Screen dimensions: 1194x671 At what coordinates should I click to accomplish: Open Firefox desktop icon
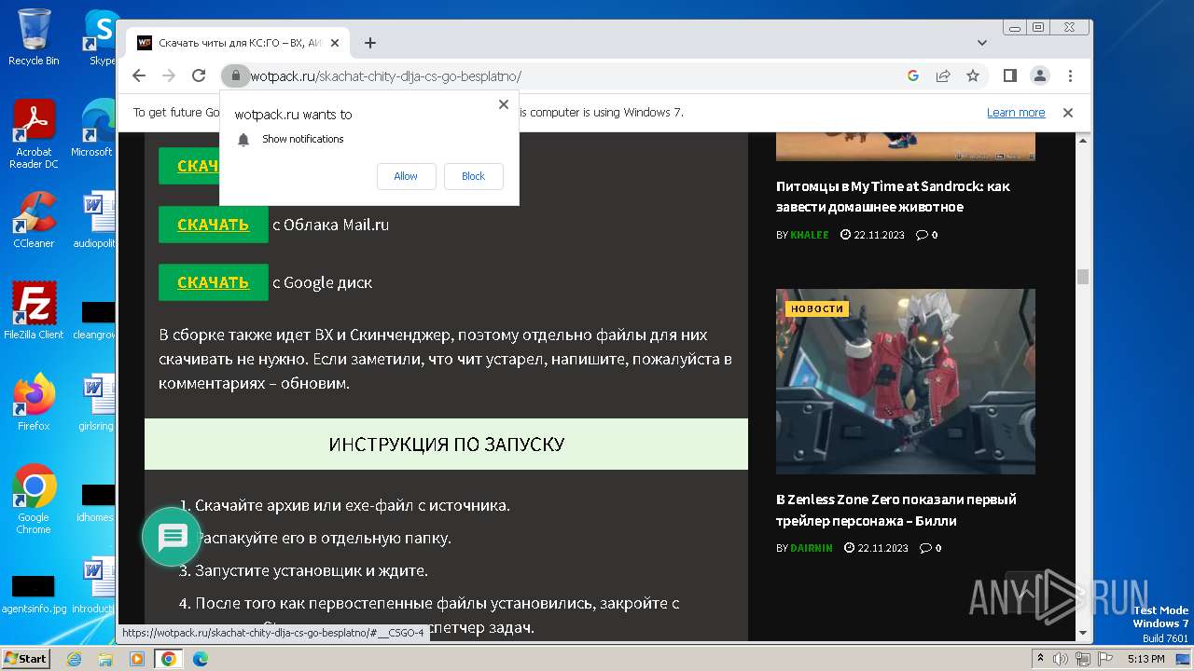[34, 403]
